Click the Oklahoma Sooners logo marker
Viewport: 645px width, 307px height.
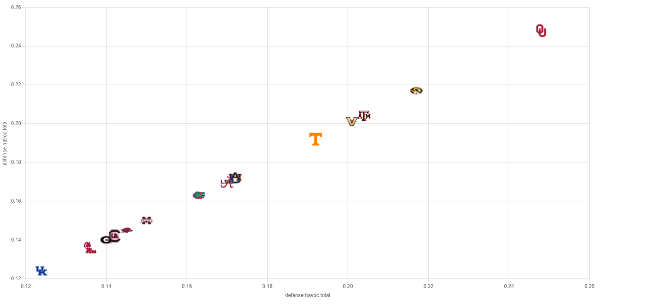[541, 31]
